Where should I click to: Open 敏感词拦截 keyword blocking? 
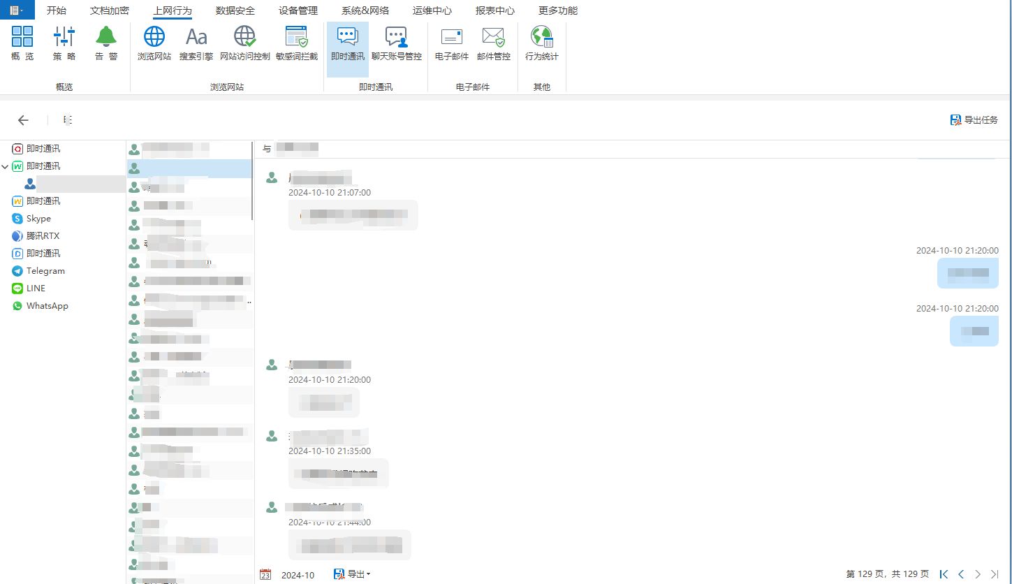coord(297,44)
